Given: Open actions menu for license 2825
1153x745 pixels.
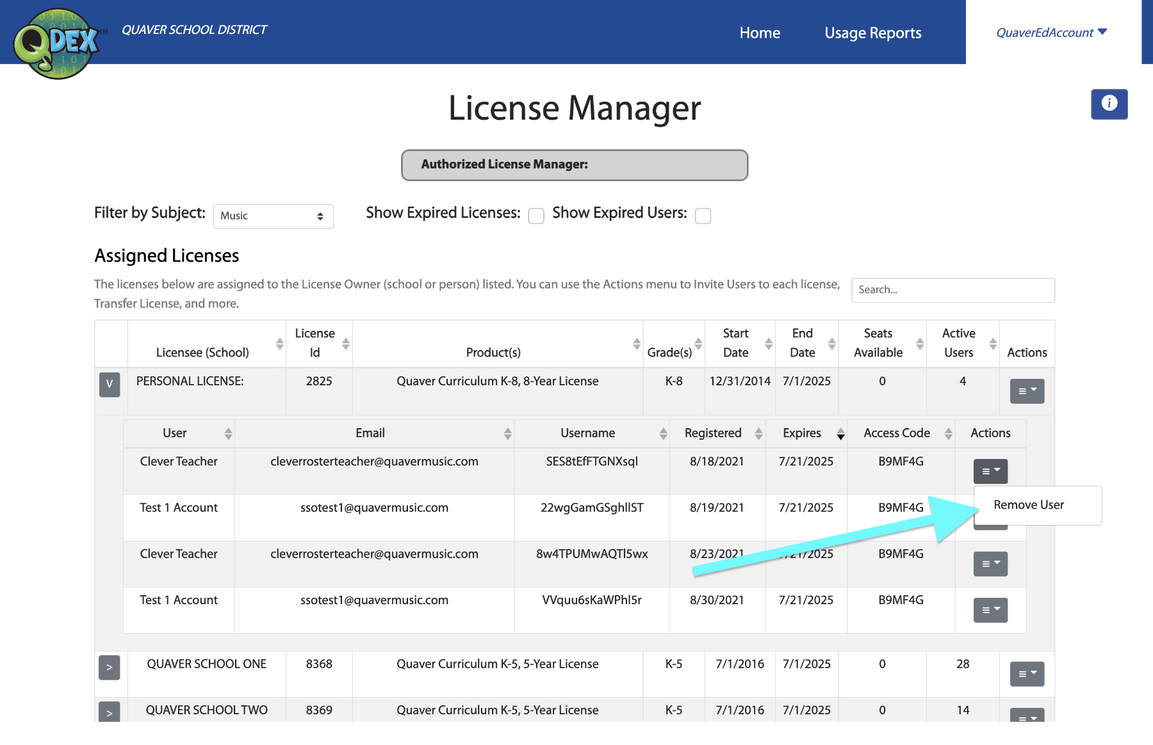Looking at the screenshot, I should [x=1027, y=391].
